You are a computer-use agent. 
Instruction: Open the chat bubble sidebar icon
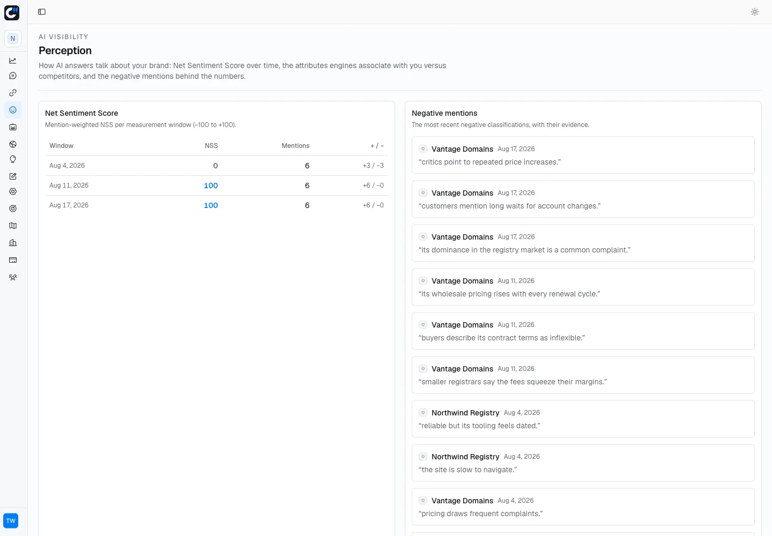(x=13, y=76)
